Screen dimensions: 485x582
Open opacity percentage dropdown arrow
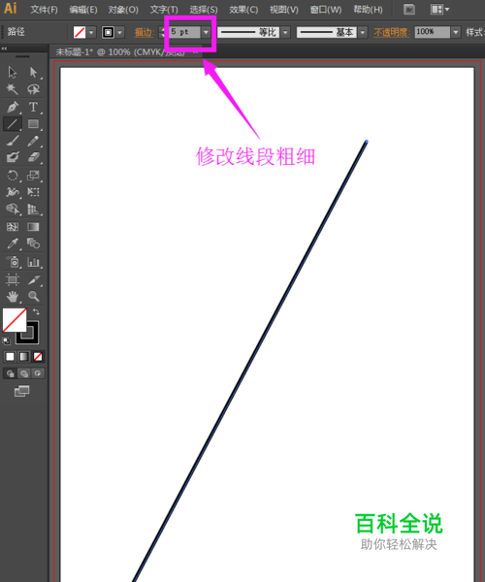coord(456,32)
